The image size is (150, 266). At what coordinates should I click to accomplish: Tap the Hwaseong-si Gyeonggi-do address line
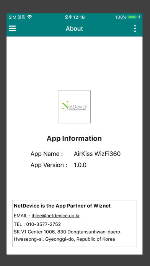pyautogui.click(x=64, y=239)
